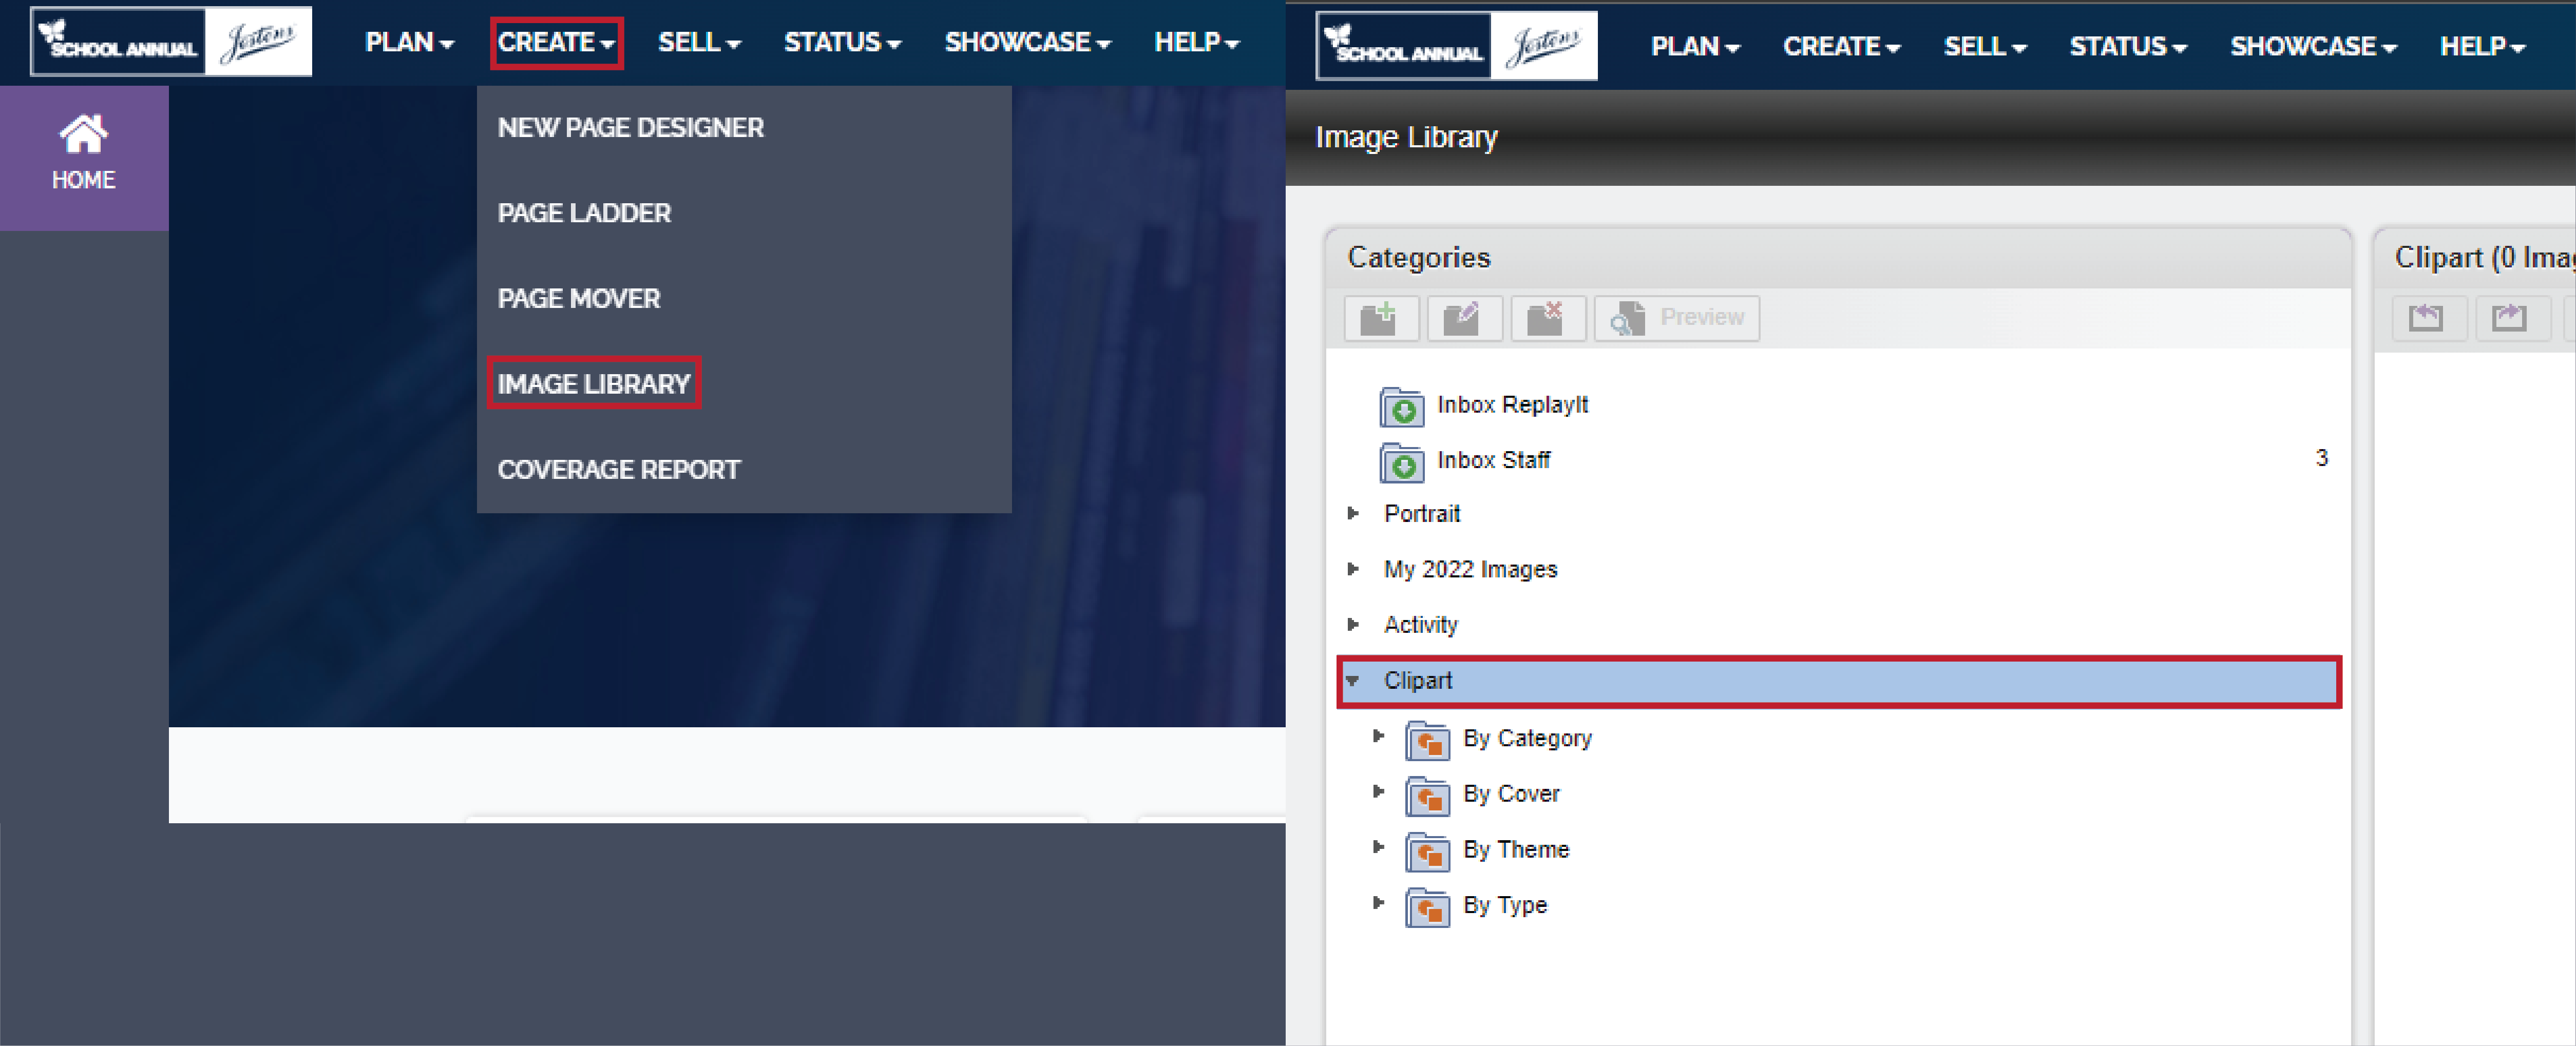Click the Jostens logo in the left window

tap(258, 42)
